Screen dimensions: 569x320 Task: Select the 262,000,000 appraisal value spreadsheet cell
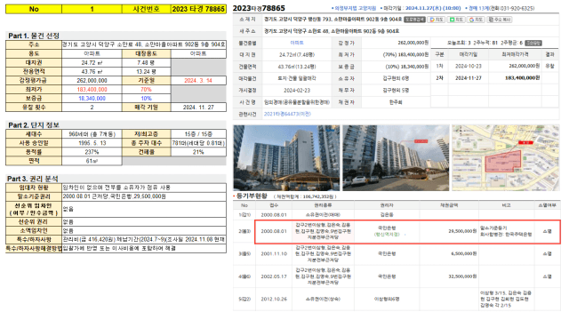[92, 81]
